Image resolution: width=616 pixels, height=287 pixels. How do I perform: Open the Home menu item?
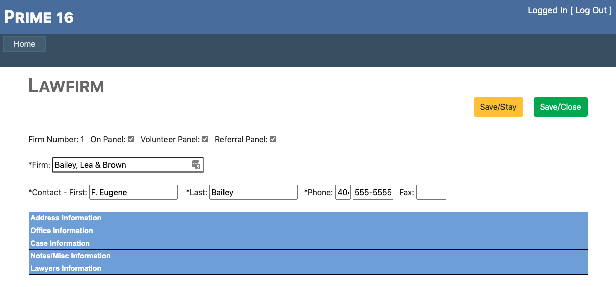pyautogui.click(x=24, y=44)
